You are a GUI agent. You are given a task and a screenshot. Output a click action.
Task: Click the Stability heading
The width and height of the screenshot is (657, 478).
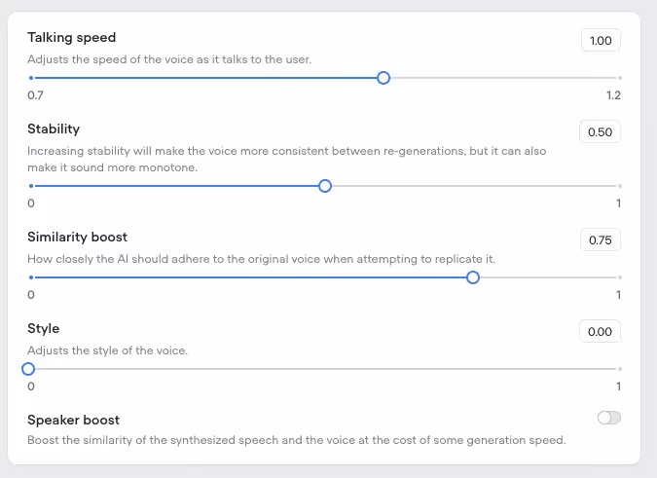point(54,129)
